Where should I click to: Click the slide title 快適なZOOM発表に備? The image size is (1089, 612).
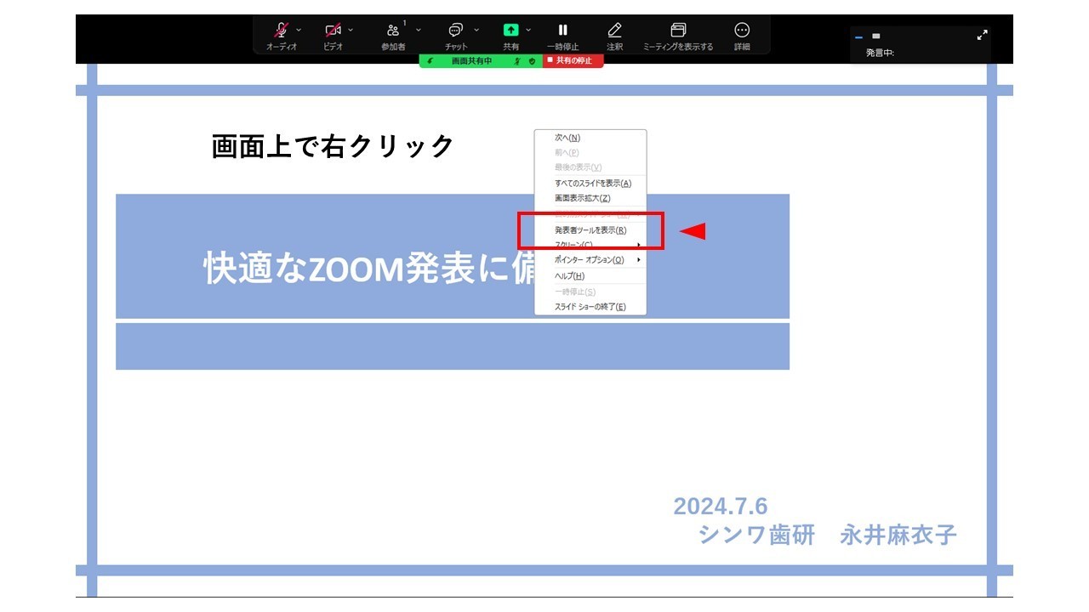coord(368,269)
